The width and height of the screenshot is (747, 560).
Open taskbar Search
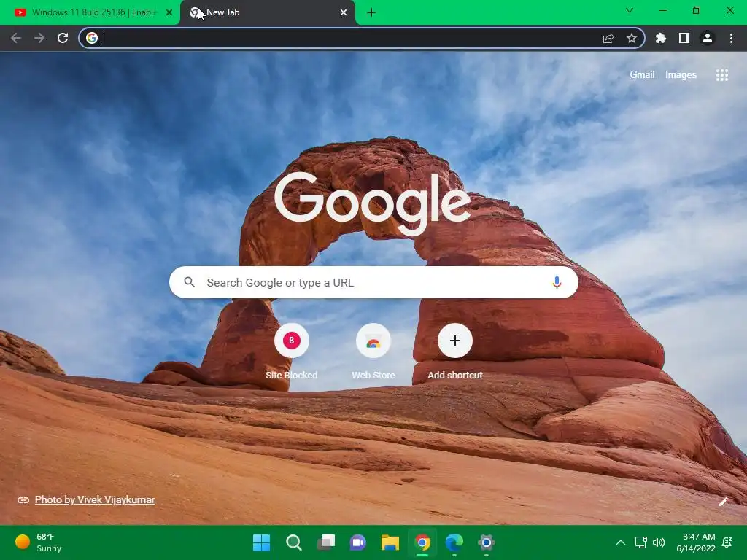click(x=294, y=542)
